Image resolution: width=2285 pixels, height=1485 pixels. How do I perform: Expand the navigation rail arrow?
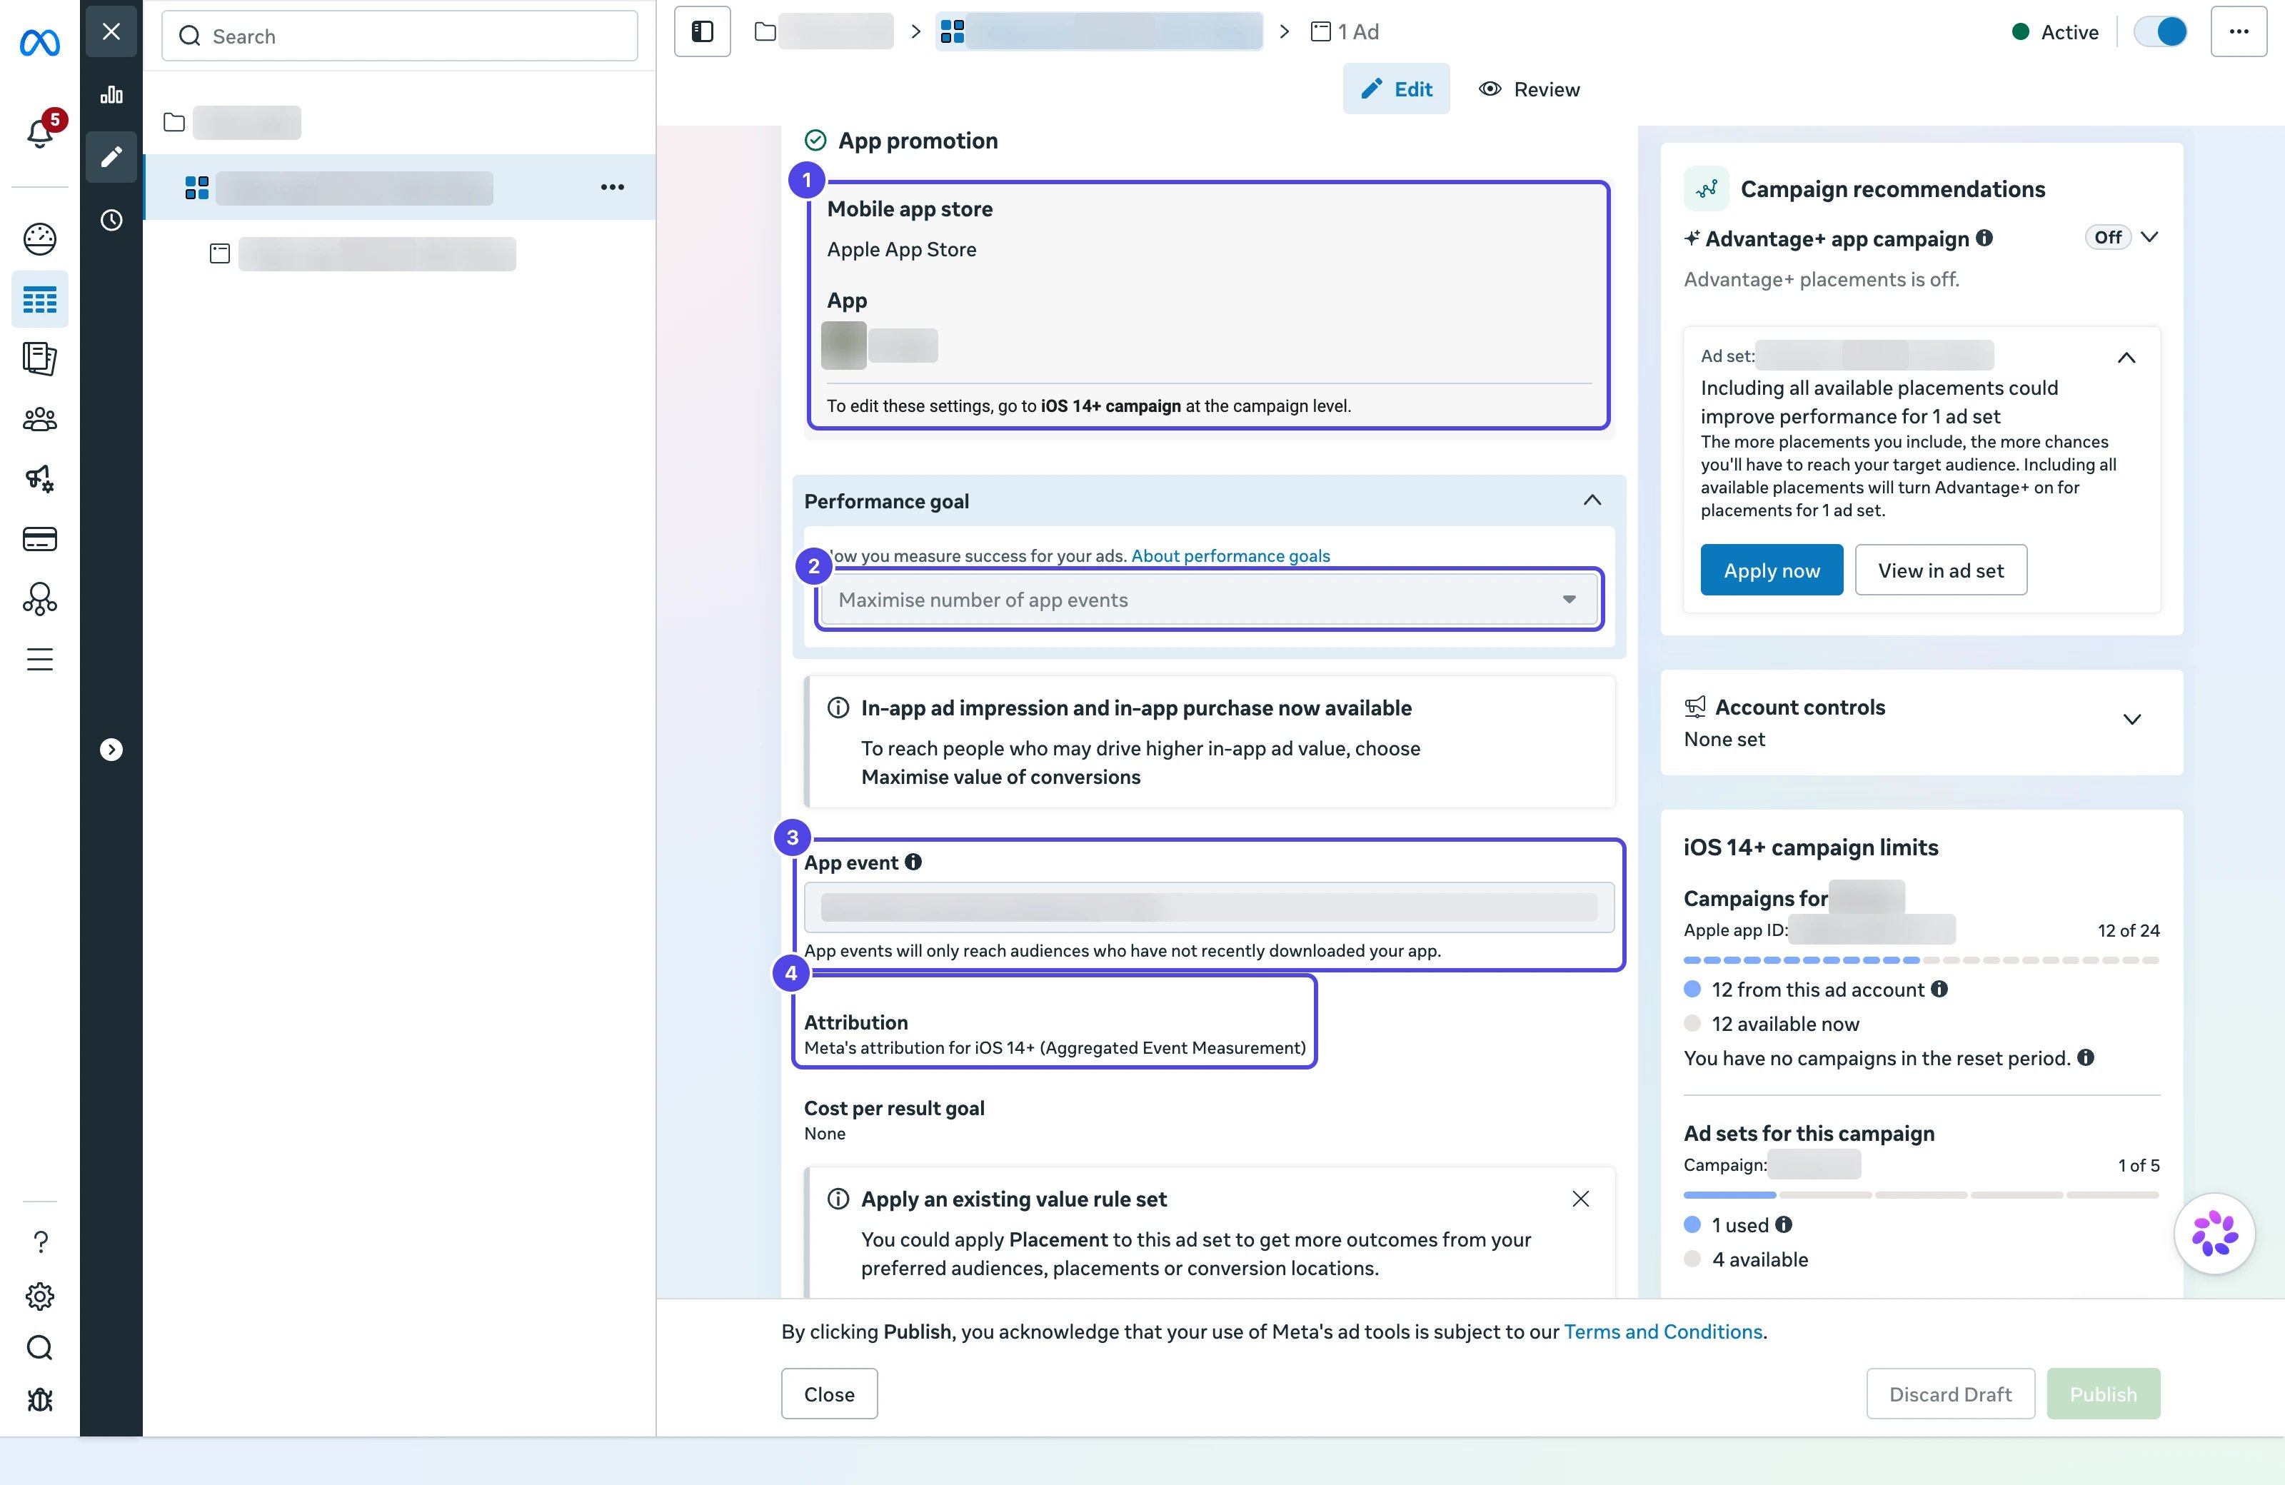tap(111, 750)
